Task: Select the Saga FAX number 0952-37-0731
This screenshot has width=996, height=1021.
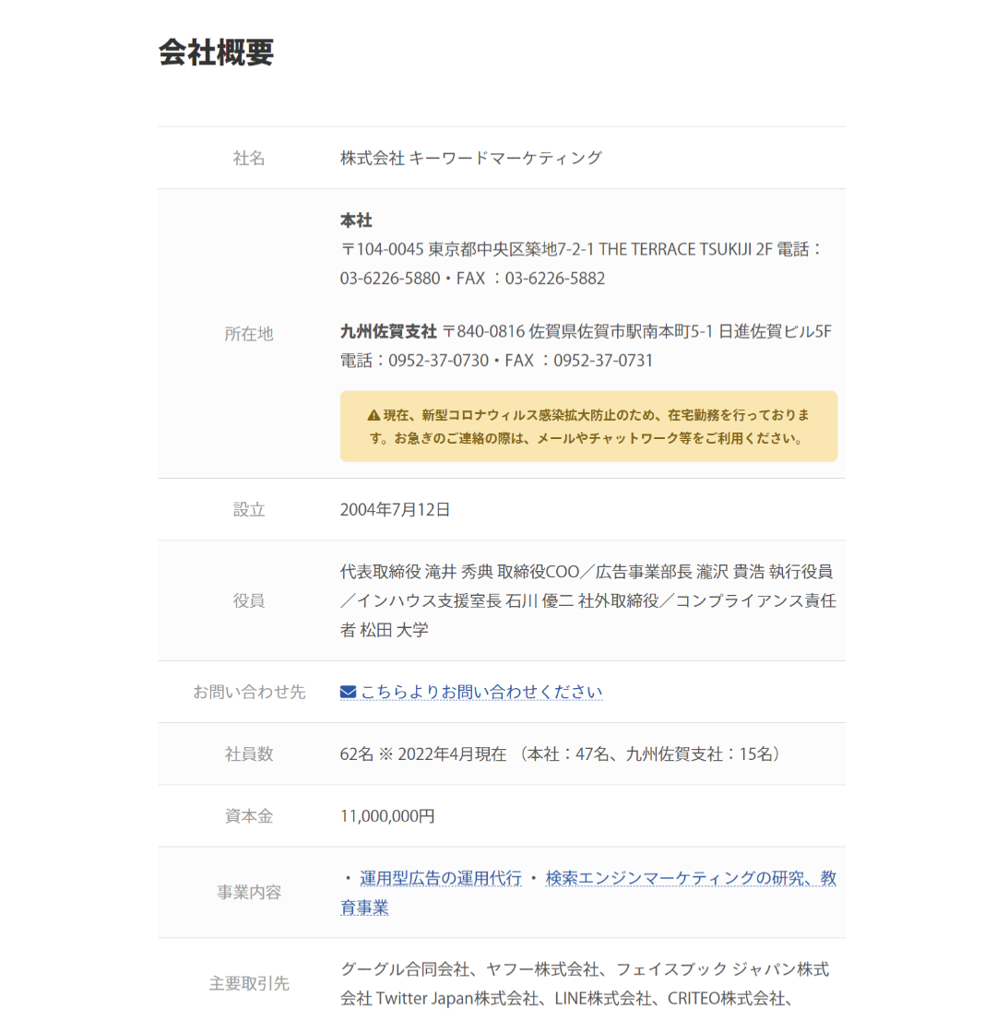Action: pyautogui.click(x=603, y=361)
